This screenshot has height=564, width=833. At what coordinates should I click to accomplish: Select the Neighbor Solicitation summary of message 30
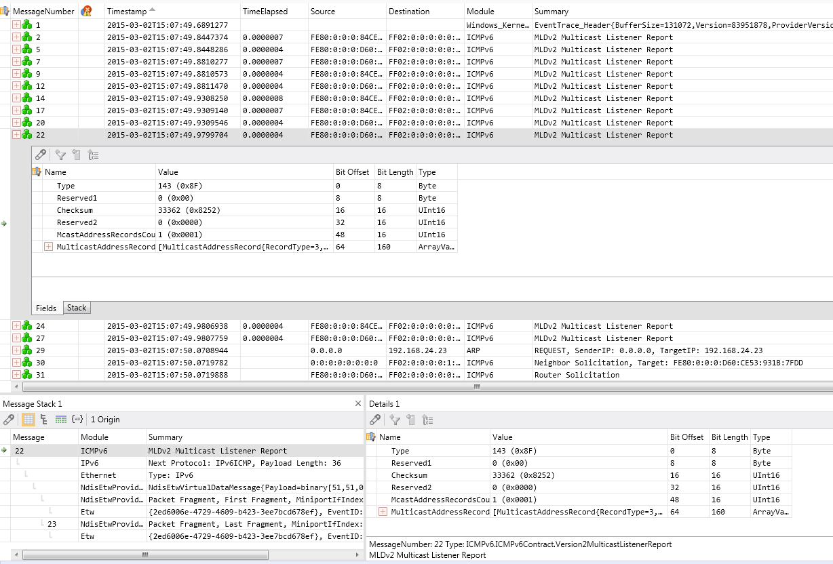(x=668, y=363)
